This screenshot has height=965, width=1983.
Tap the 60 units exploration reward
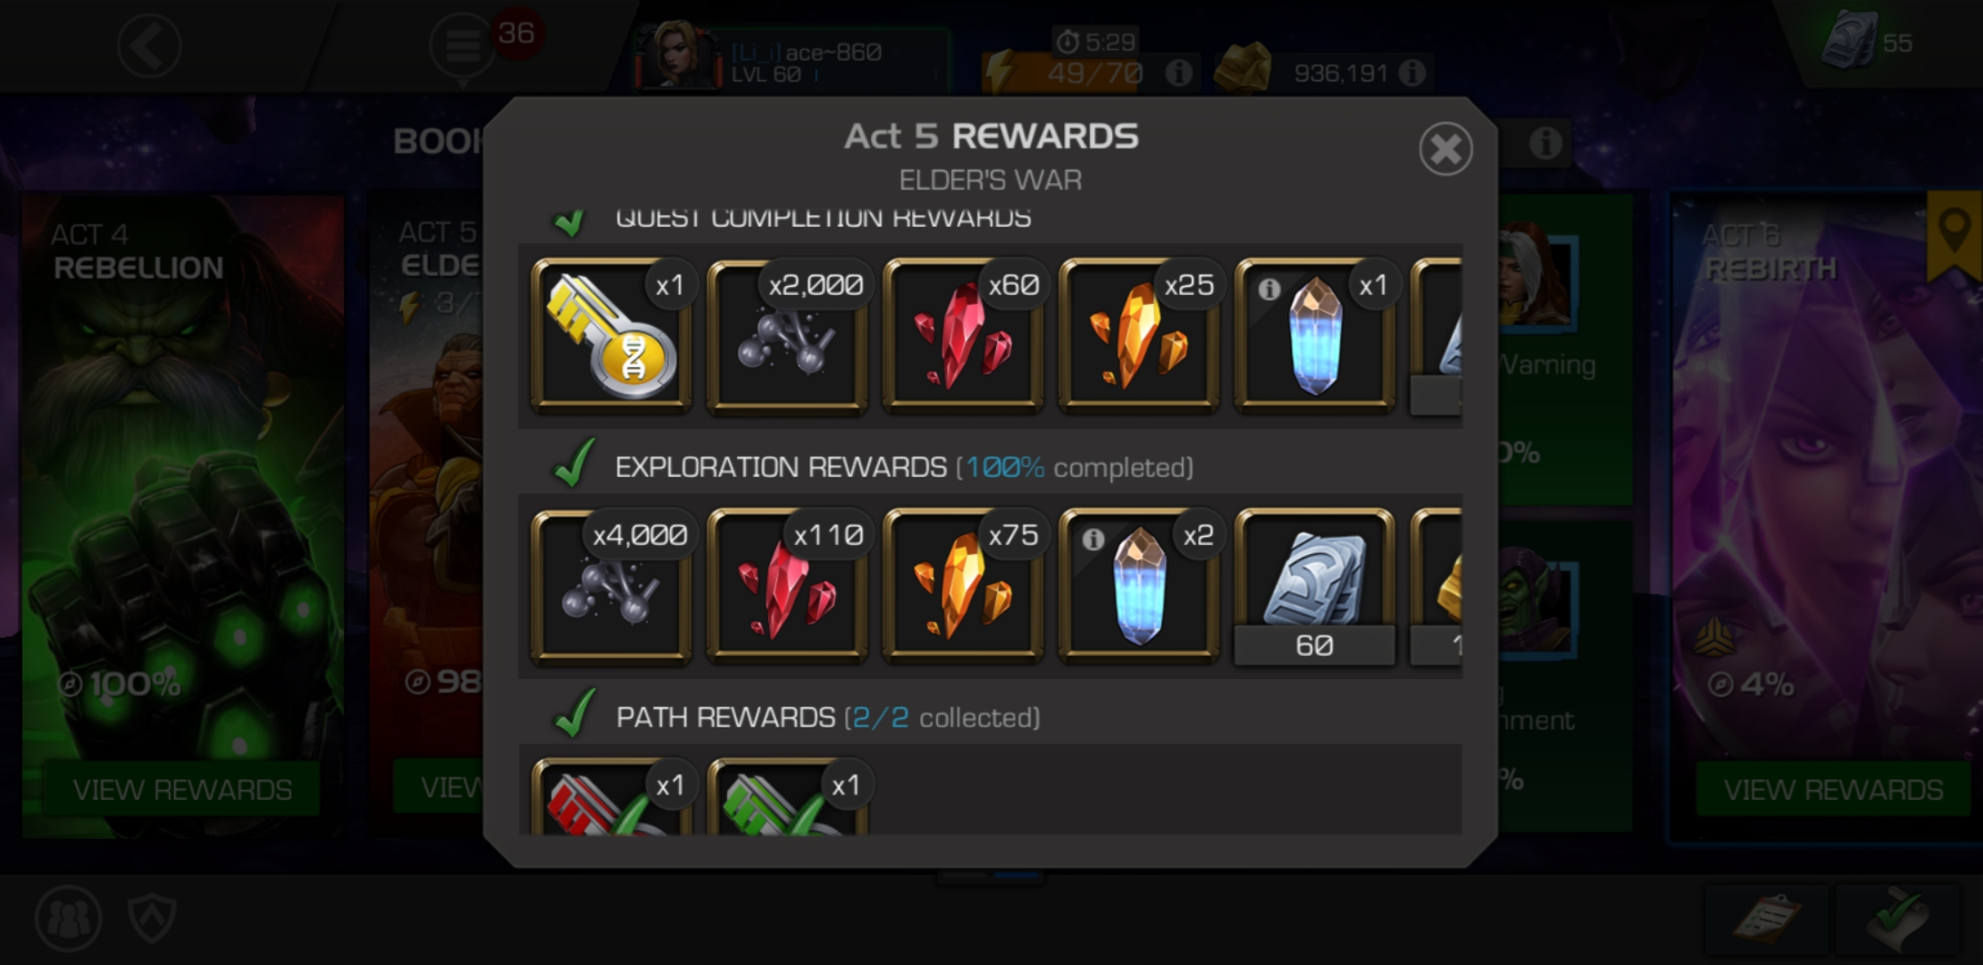coord(1315,586)
